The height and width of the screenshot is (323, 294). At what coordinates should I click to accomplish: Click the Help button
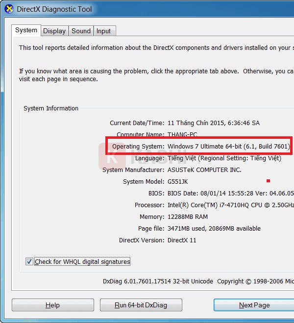coord(53,305)
